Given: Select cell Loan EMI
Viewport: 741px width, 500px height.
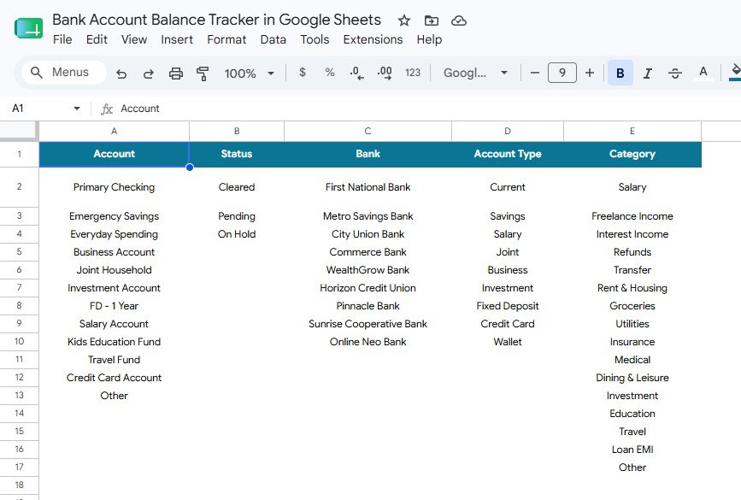Looking at the screenshot, I should pos(632,450).
